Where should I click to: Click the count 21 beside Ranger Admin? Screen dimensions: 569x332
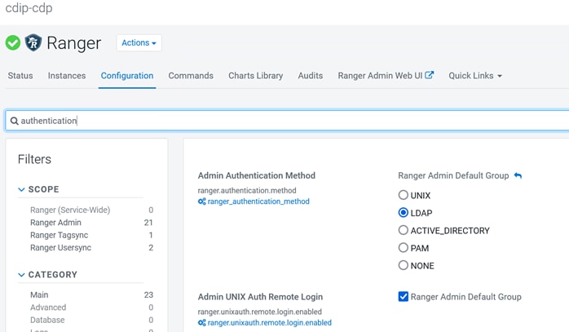148,223
